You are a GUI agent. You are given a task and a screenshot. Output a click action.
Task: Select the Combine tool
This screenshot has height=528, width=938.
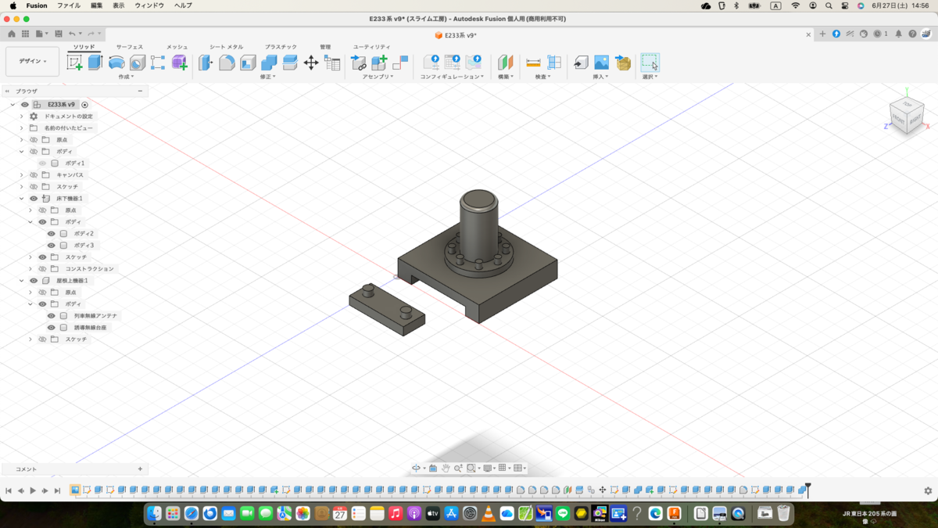[269, 63]
